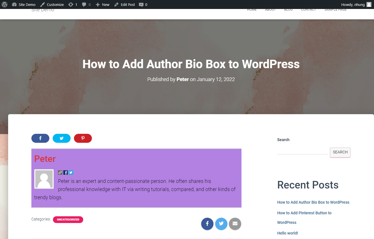Open recent post How to Add Author Bio Box
The height and width of the screenshot is (239, 374).
(313, 202)
